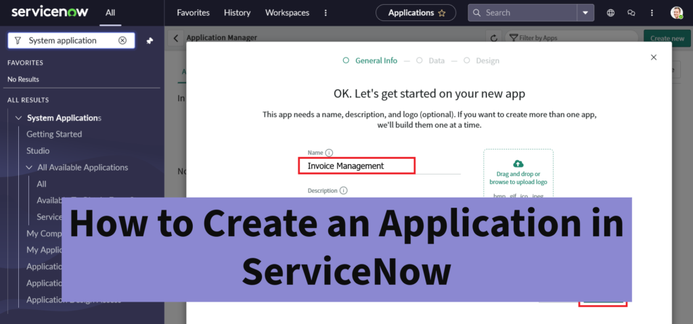Click the FAVORITES heading
The image size is (693, 324).
click(25, 63)
